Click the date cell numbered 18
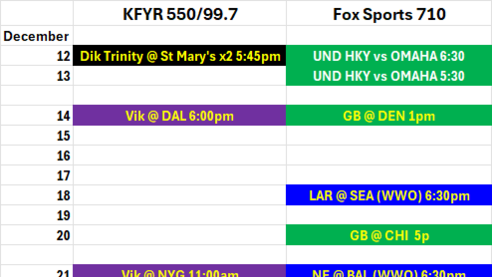Image resolution: width=492 pixels, height=277 pixels. coord(36,195)
